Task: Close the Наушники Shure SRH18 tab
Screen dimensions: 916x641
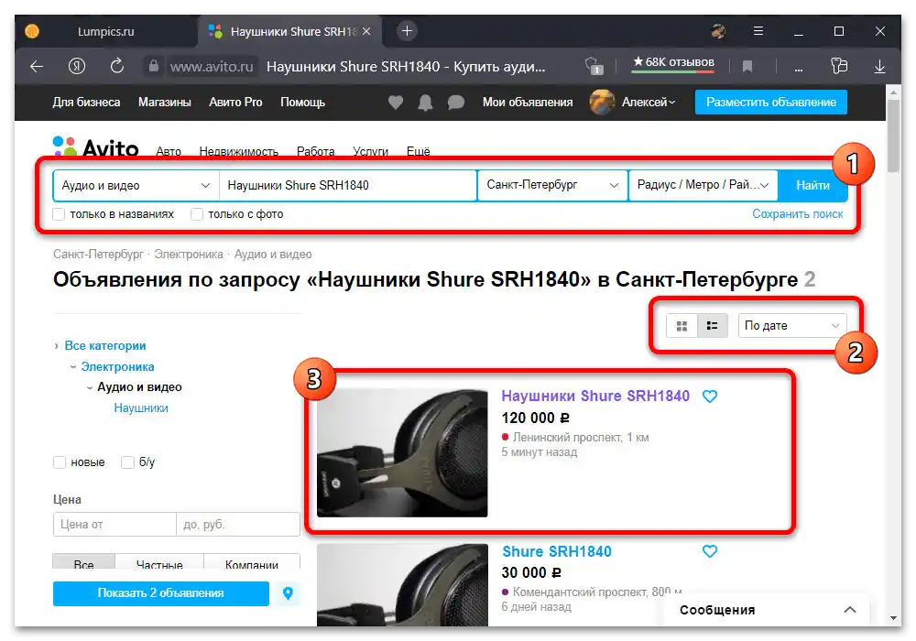Action: coord(366,31)
